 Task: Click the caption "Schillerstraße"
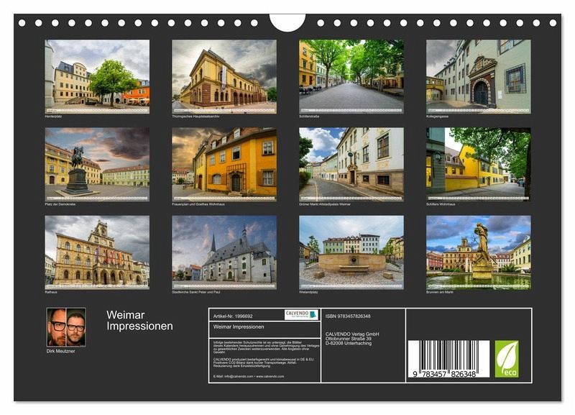click(309, 117)
